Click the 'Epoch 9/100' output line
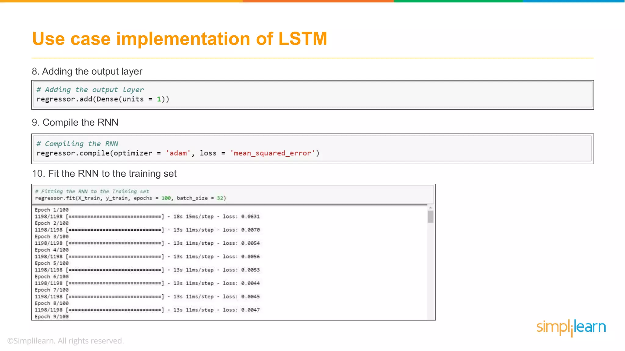The height and width of the screenshot is (351, 625). (52, 317)
